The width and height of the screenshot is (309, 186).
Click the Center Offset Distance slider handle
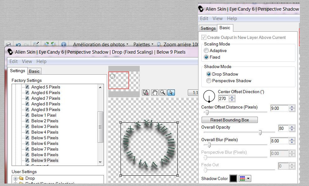(207, 113)
